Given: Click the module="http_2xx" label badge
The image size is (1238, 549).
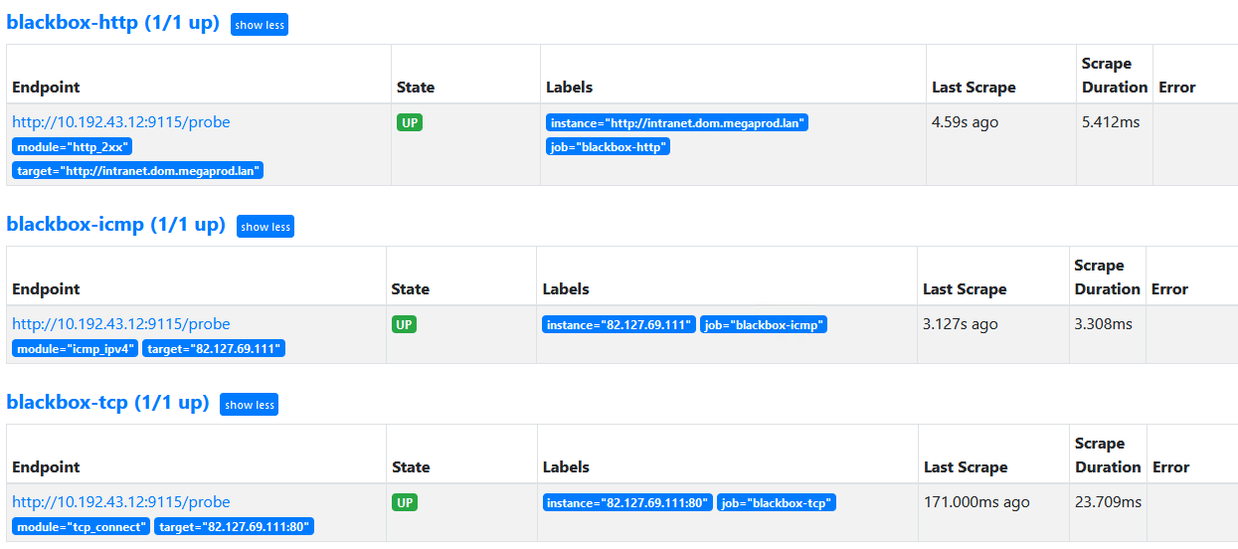Looking at the screenshot, I should (74, 147).
